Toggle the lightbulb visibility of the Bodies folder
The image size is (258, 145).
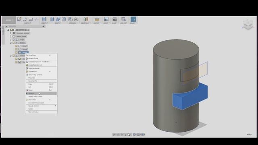pyautogui.click(x=14, y=43)
